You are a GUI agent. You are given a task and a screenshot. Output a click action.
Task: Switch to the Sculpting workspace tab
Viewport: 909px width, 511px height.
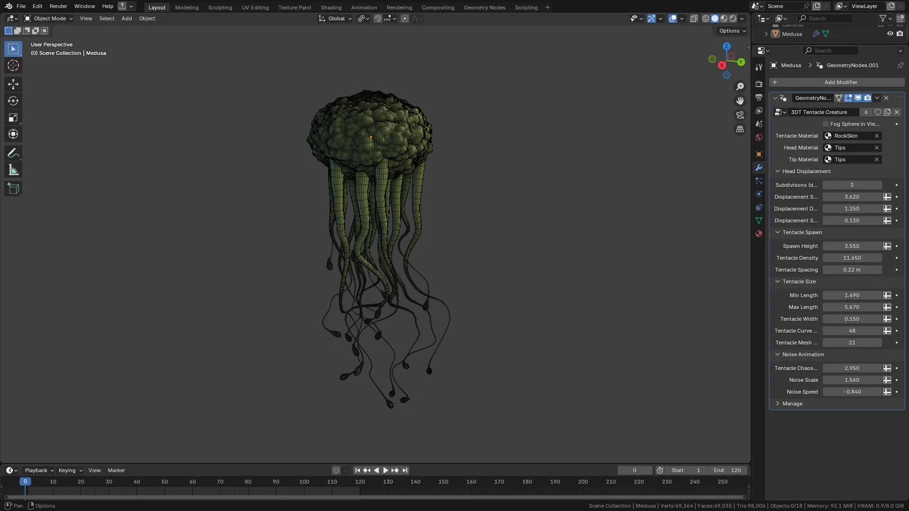point(220,7)
